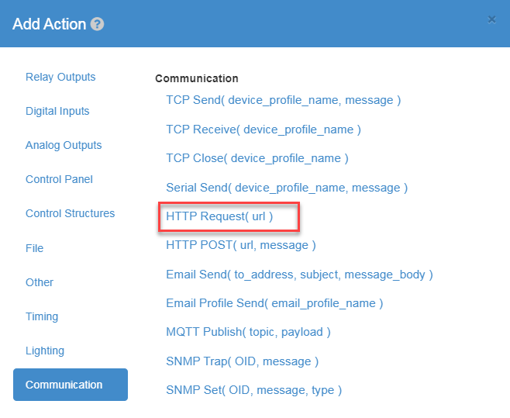Add TCP Send action

coord(284,100)
